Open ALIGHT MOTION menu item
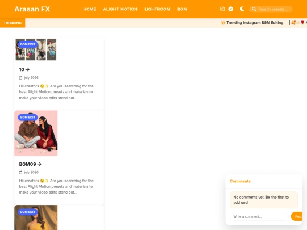307x230 pixels. [120, 9]
